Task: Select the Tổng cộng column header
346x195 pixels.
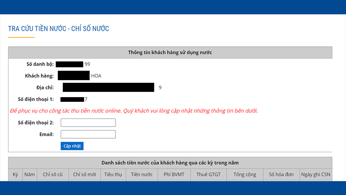Action: point(245,175)
